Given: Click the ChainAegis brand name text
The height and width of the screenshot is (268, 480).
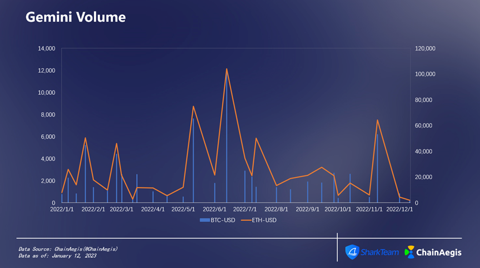Looking at the screenshot, I should [x=439, y=252].
